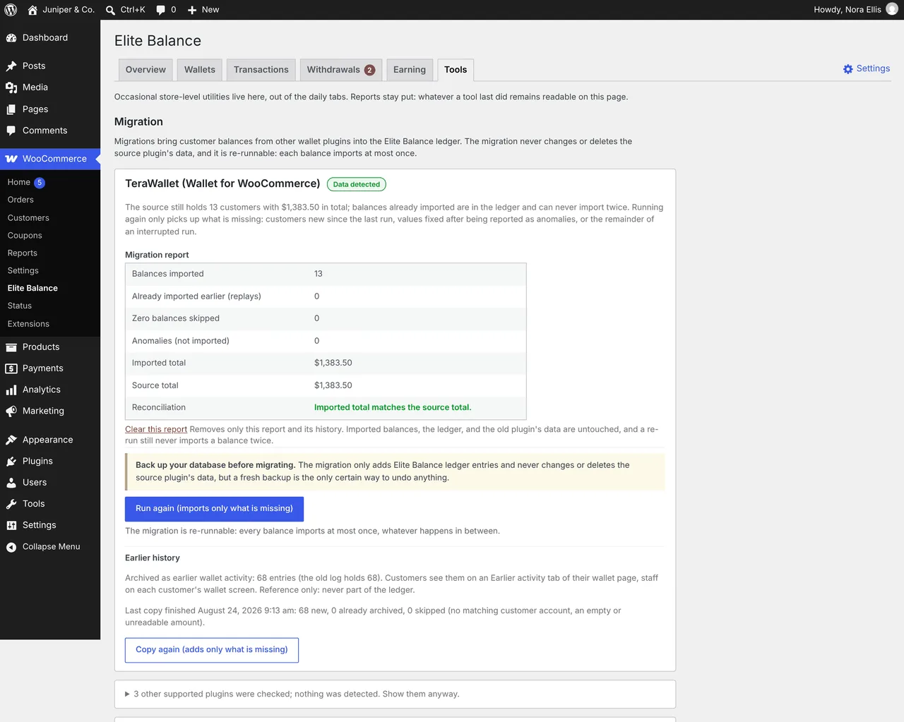Open WooCommerce Customers submenu item

[28, 218]
